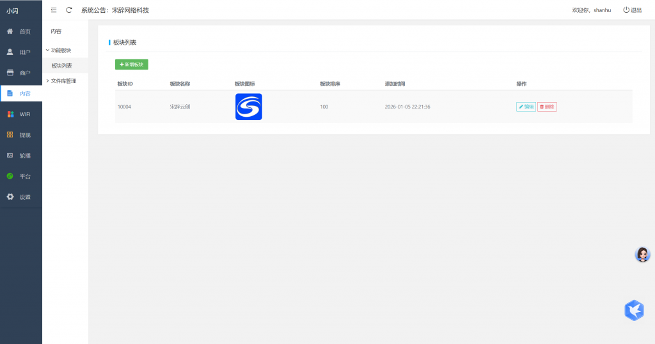Screen dimensions: 655x344
Task: Click the home icon in sidebar
Action: click(10, 31)
